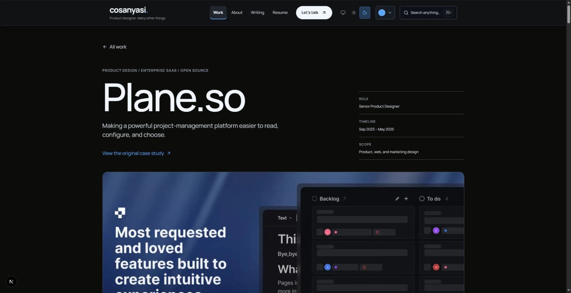Go to the About page
This screenshot has width=571, height=293.
click(237, 12)
